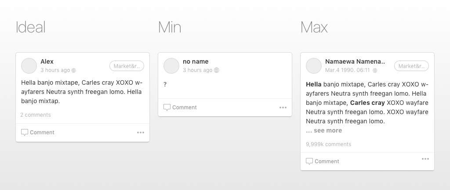Click globe icon beside Mar.4 1990 timestamp

(x=375, y=70)
